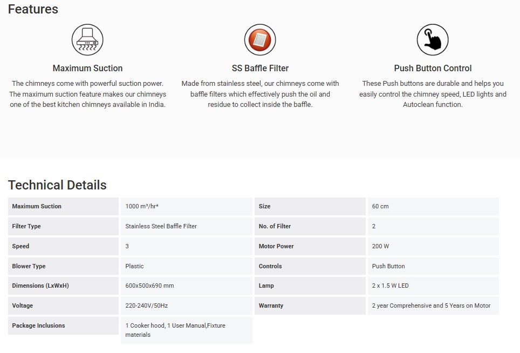The width and height of the screenshot is (520, 353).
Task: Click the Technical Details section title
Action: [x=57, y=185]
